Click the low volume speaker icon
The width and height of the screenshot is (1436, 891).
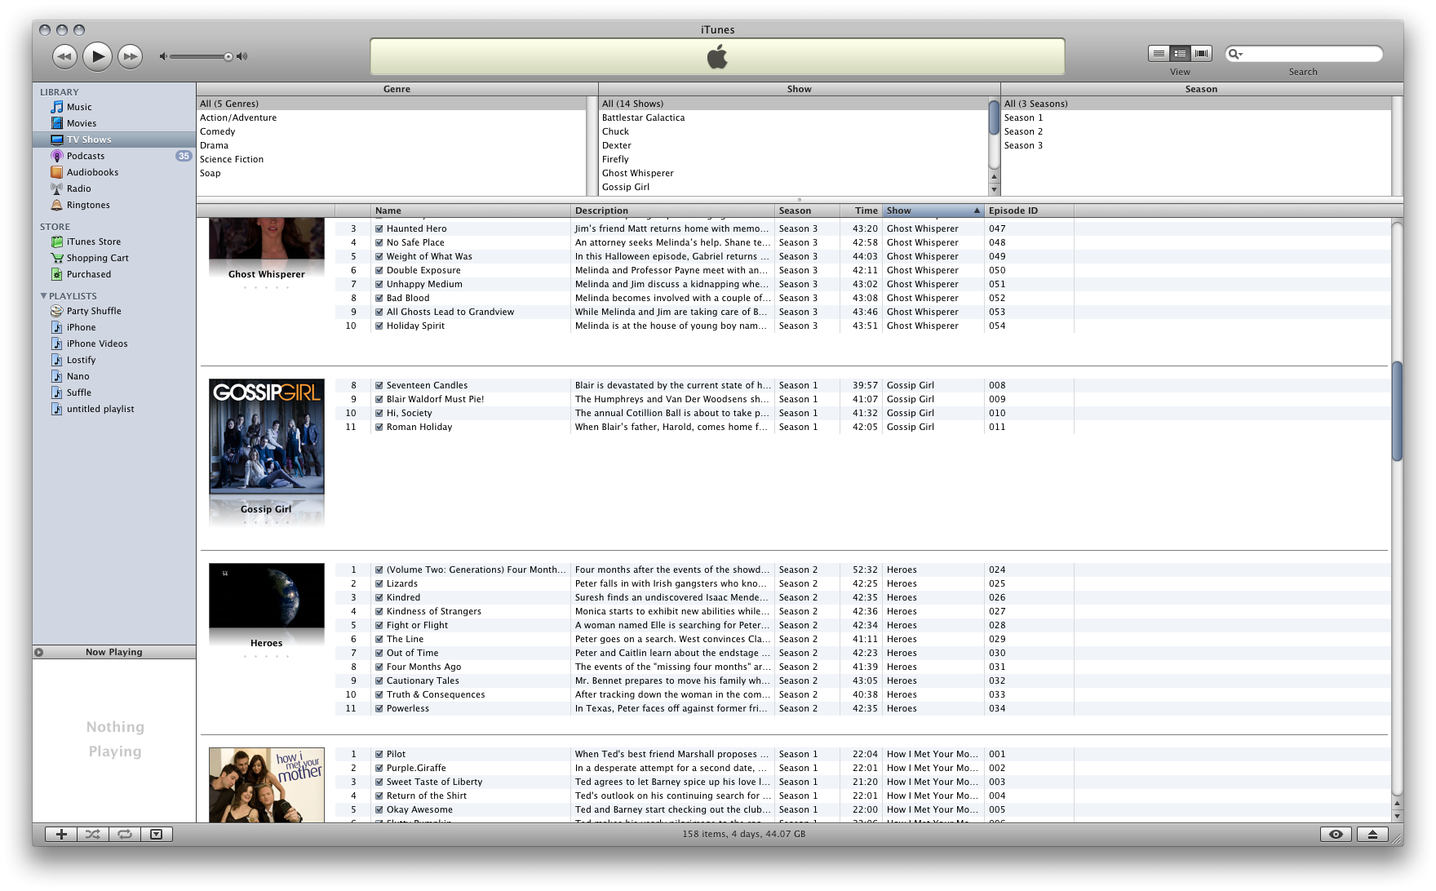[x=163, y=56]
